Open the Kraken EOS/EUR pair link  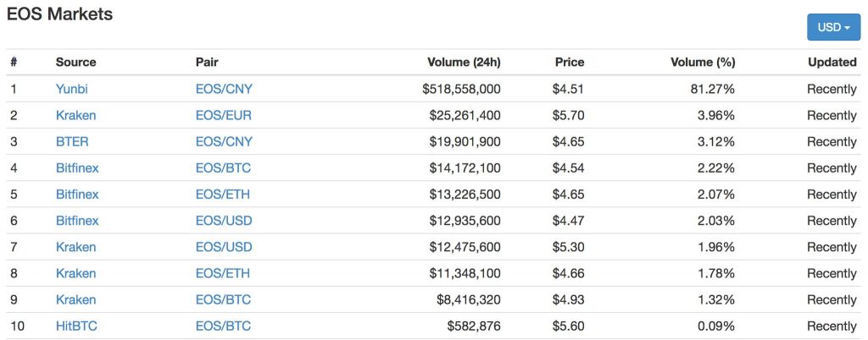click(223, 115)
